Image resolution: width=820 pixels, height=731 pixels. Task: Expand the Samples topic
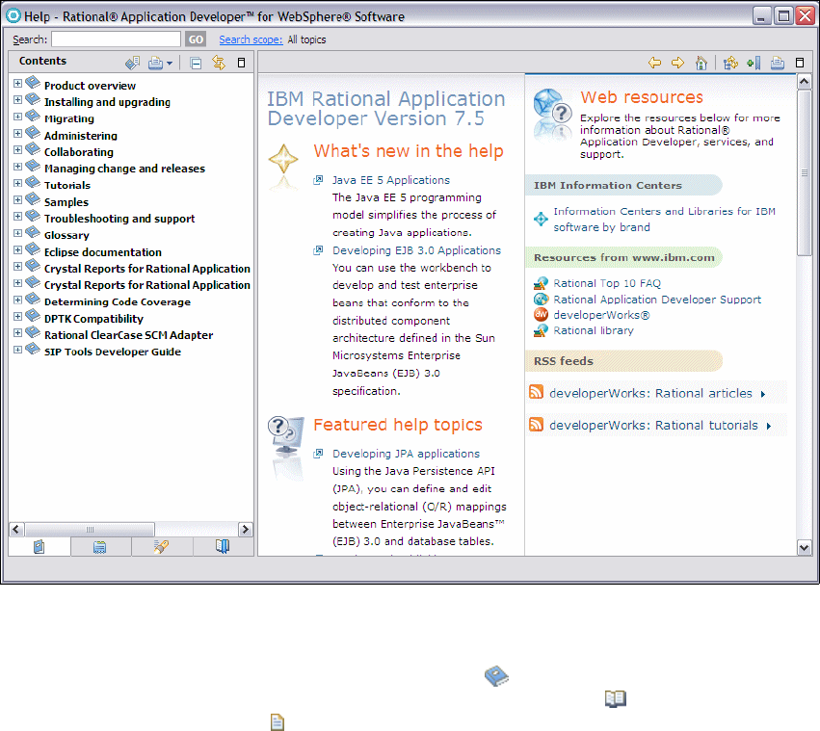pyautogui.click(x=17, y=199)
